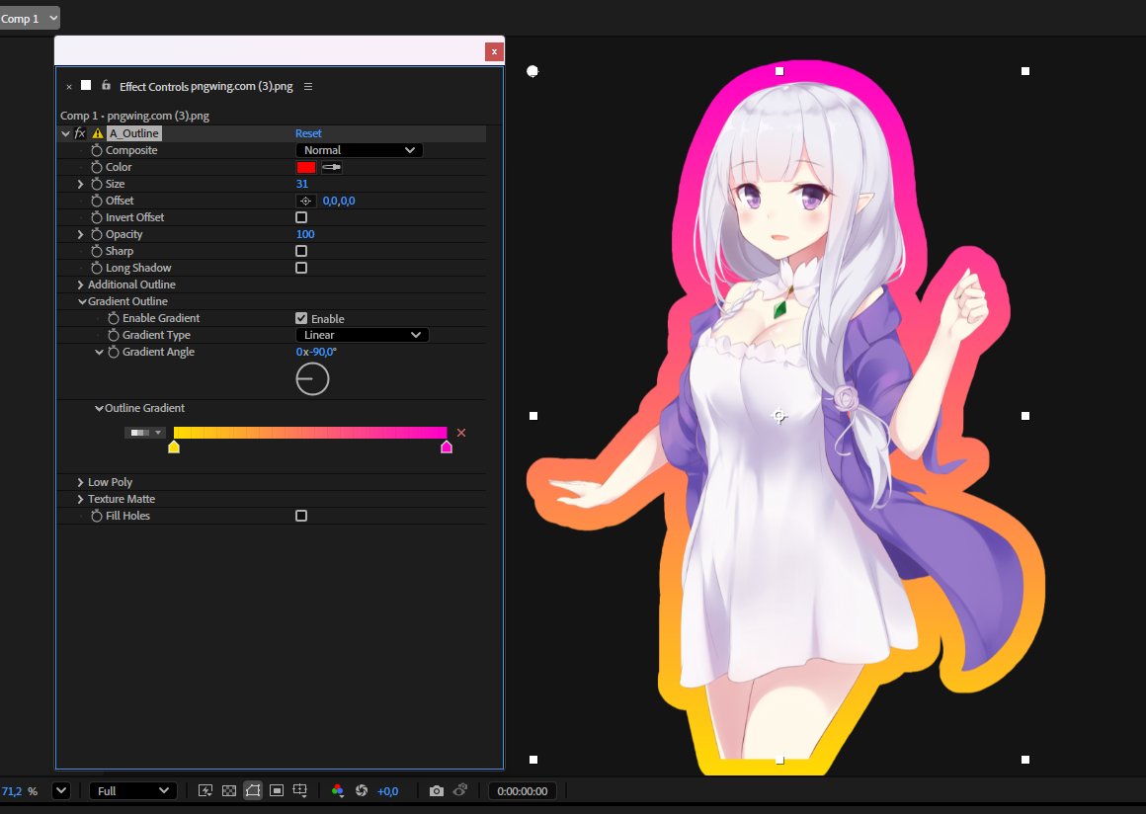The image size is (1146, 814).
Task: Toggle the Gradient Angle stopwatch
Action: click(x=114, y=353)
